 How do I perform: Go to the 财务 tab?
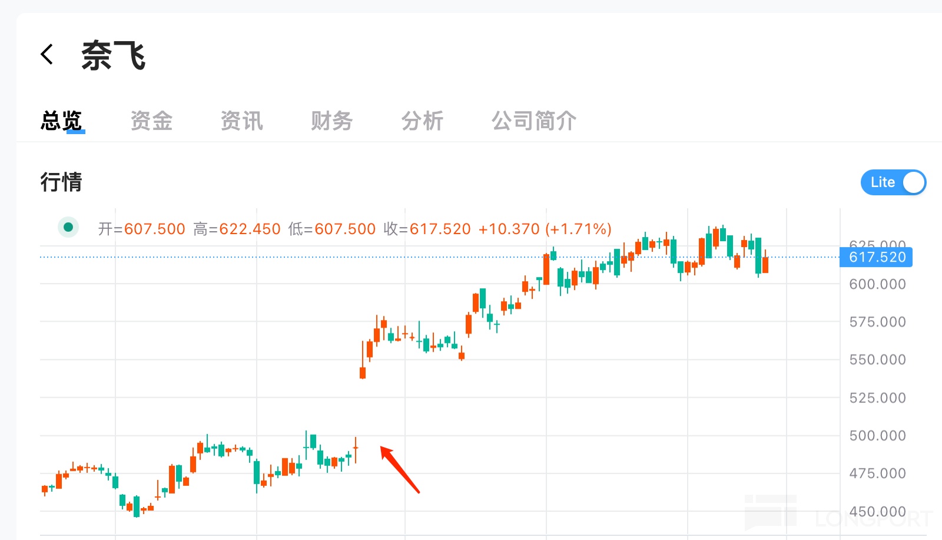[331, 121]
